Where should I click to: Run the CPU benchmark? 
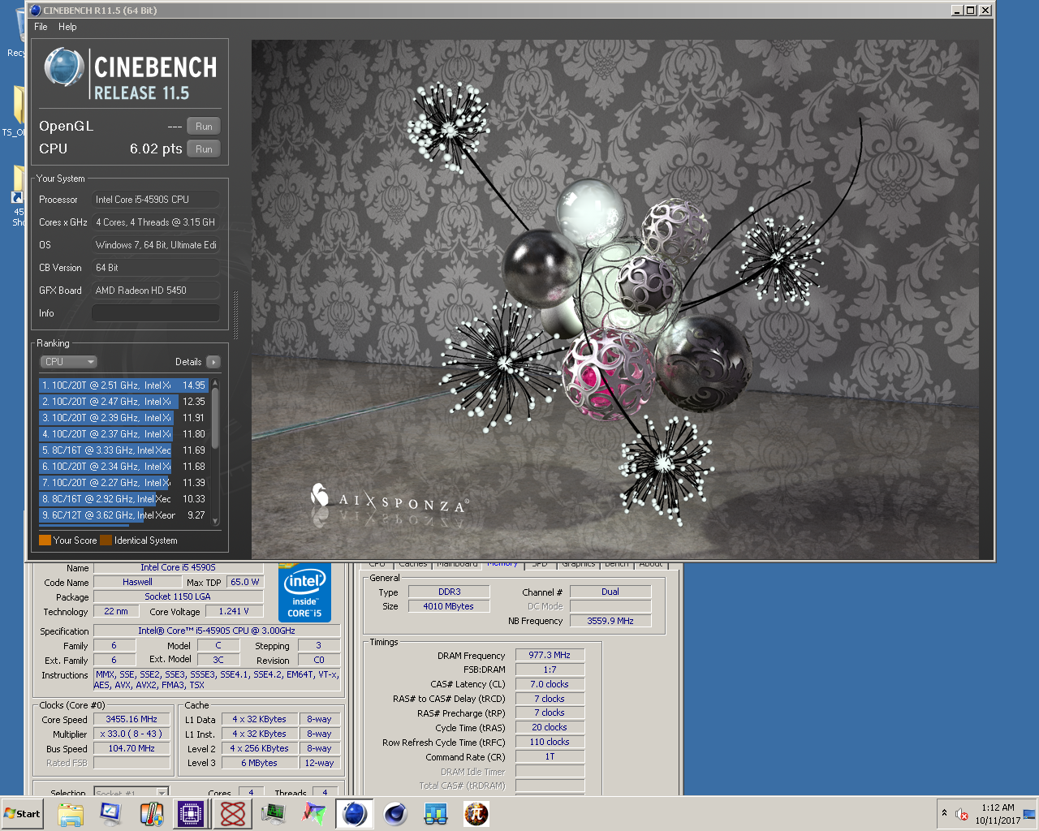click(x=204, y=149)
